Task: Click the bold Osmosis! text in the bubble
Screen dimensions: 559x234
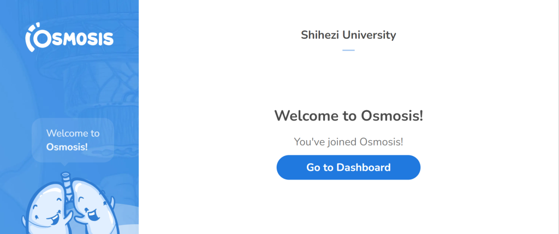Action: click(x=67, y=147)
